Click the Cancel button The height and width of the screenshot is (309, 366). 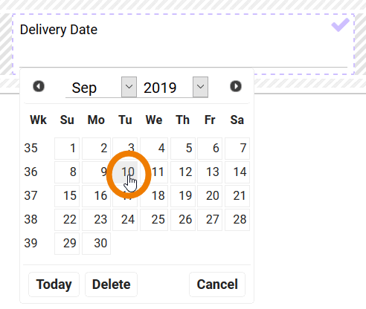[x=217, y=284]
